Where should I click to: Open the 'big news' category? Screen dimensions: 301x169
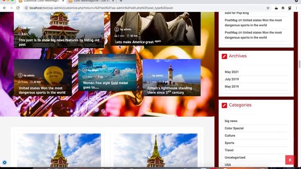tap(231, 121)
